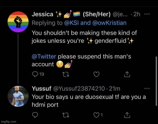
Task: Share Jessica's tweet
Action: [x=127, y=74]
